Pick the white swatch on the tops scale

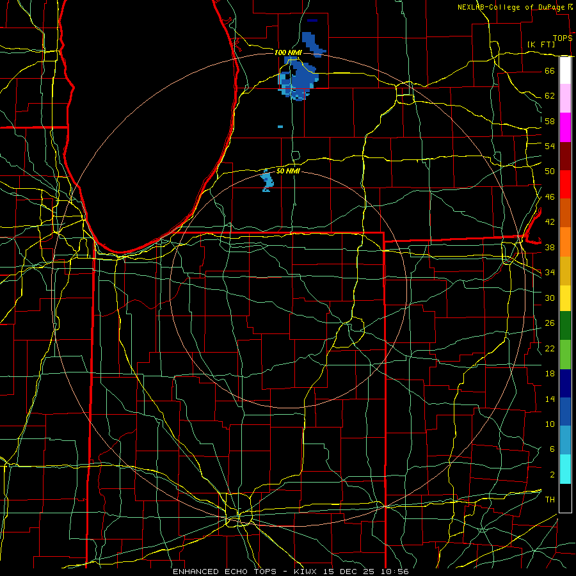pyautogui.click(x=565, y=70)
